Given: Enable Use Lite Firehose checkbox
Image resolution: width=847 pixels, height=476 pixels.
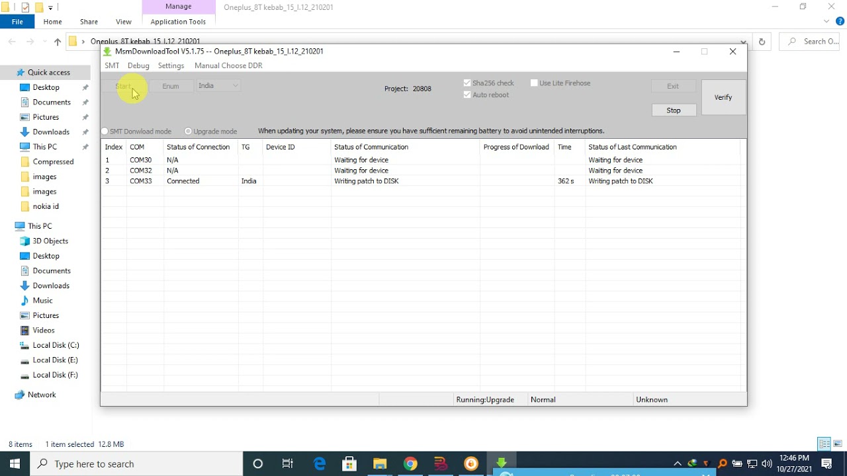Looking at the screenshot, I should [x=534, y=83].
